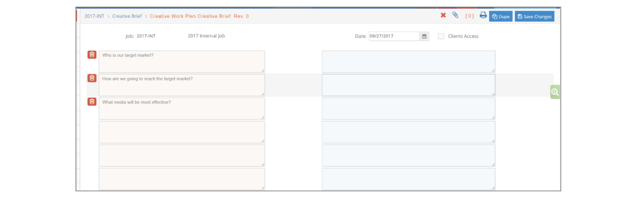631x201 pixels.
Task: Click the Dupe button
Action: coord(501,16)
